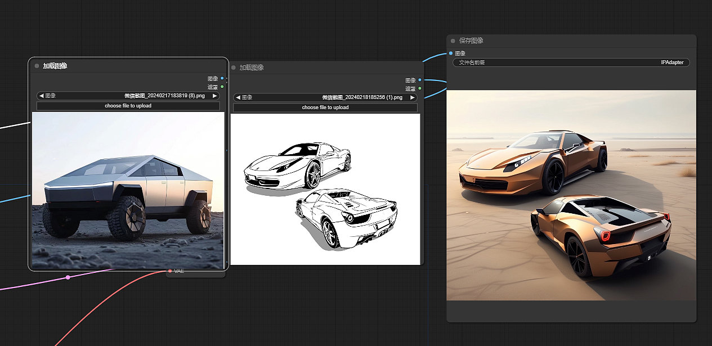Viewport: 712px width, 346px height.
Task: Click next-image arrow for file ending (1).png
Action: tap(412, 97)
